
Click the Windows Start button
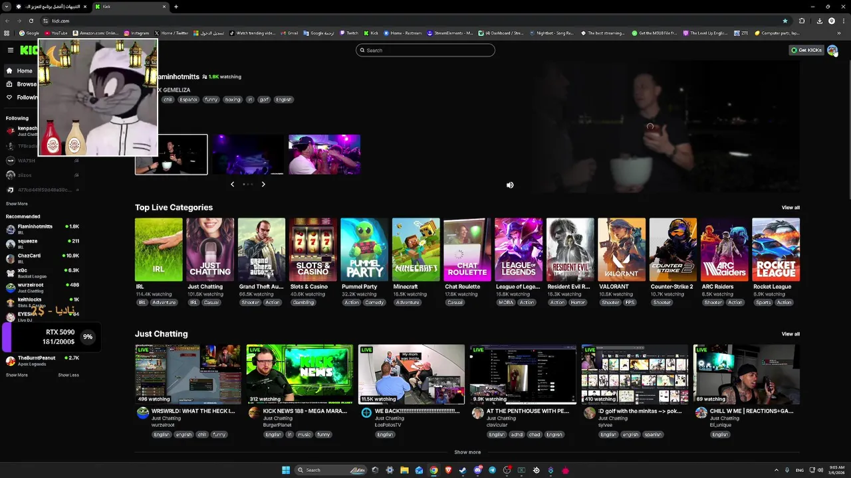coord(286,470)
